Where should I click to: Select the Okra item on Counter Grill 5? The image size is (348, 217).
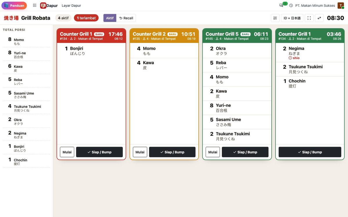point(237,51)
